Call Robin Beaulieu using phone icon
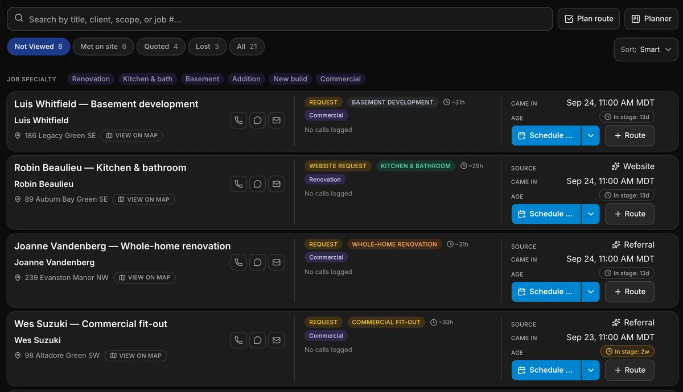 [x=238, y=184]
